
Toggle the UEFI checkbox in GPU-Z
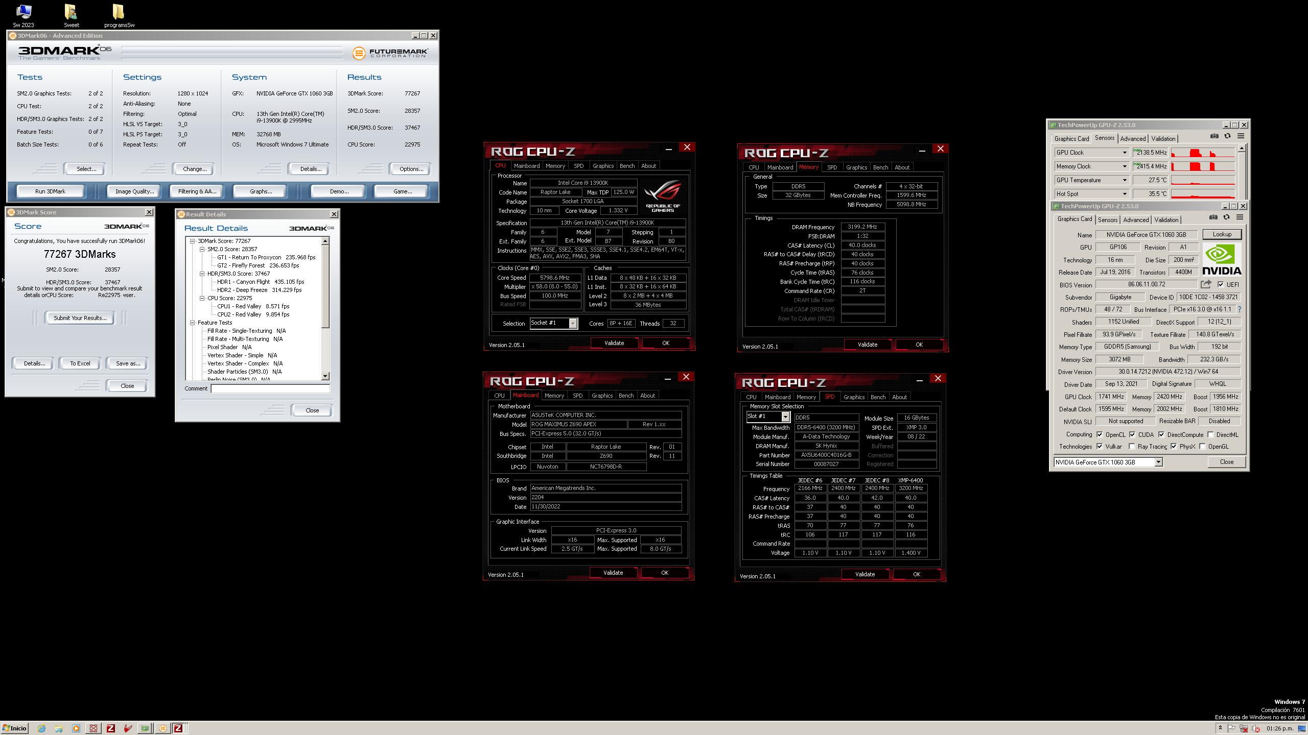[1221, 285]
